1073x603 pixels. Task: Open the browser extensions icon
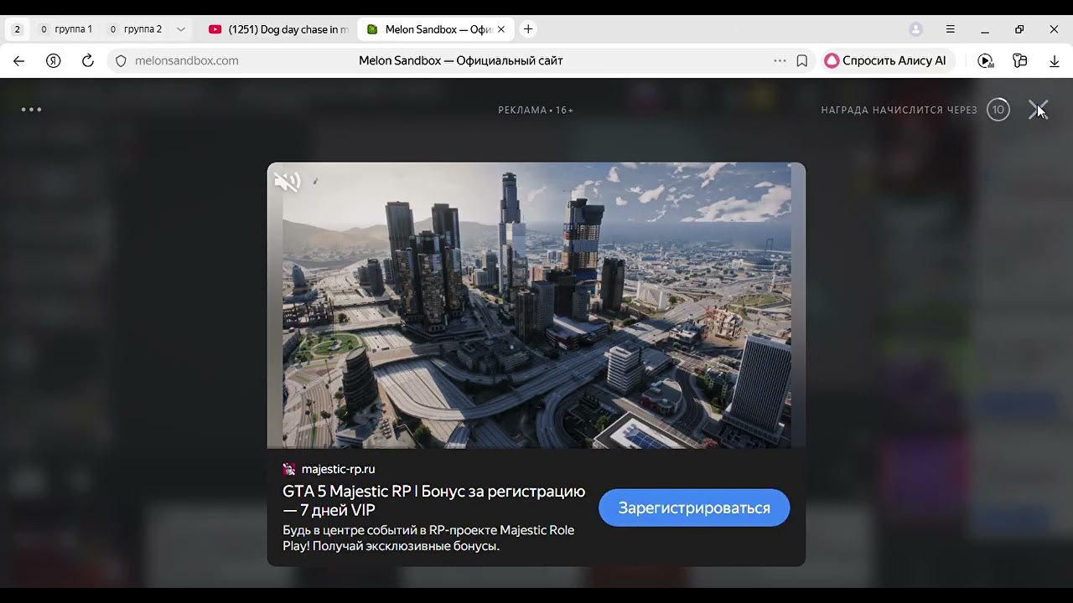tap(1019, 60)
